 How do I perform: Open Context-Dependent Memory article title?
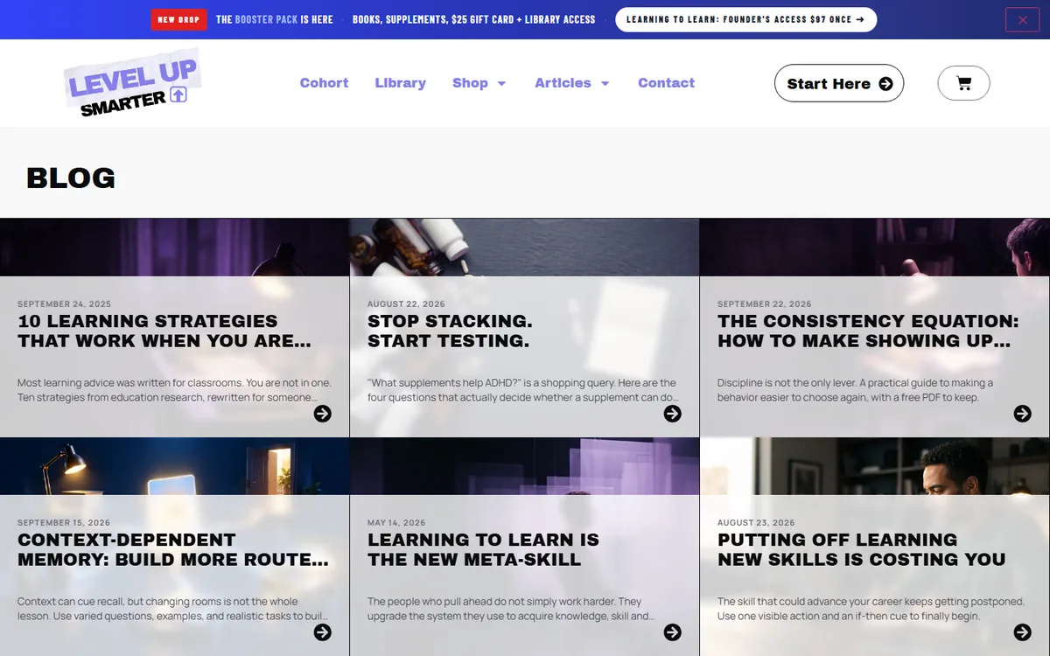tap(173, 549)
